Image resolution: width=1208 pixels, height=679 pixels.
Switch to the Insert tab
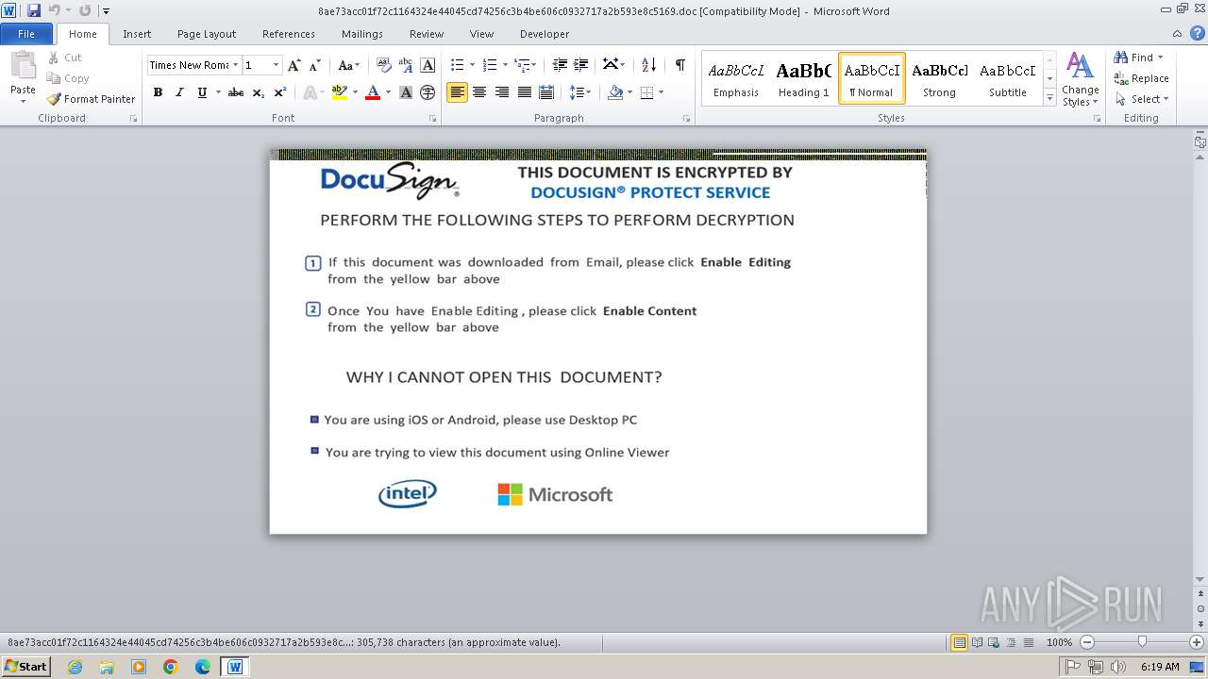137,34
